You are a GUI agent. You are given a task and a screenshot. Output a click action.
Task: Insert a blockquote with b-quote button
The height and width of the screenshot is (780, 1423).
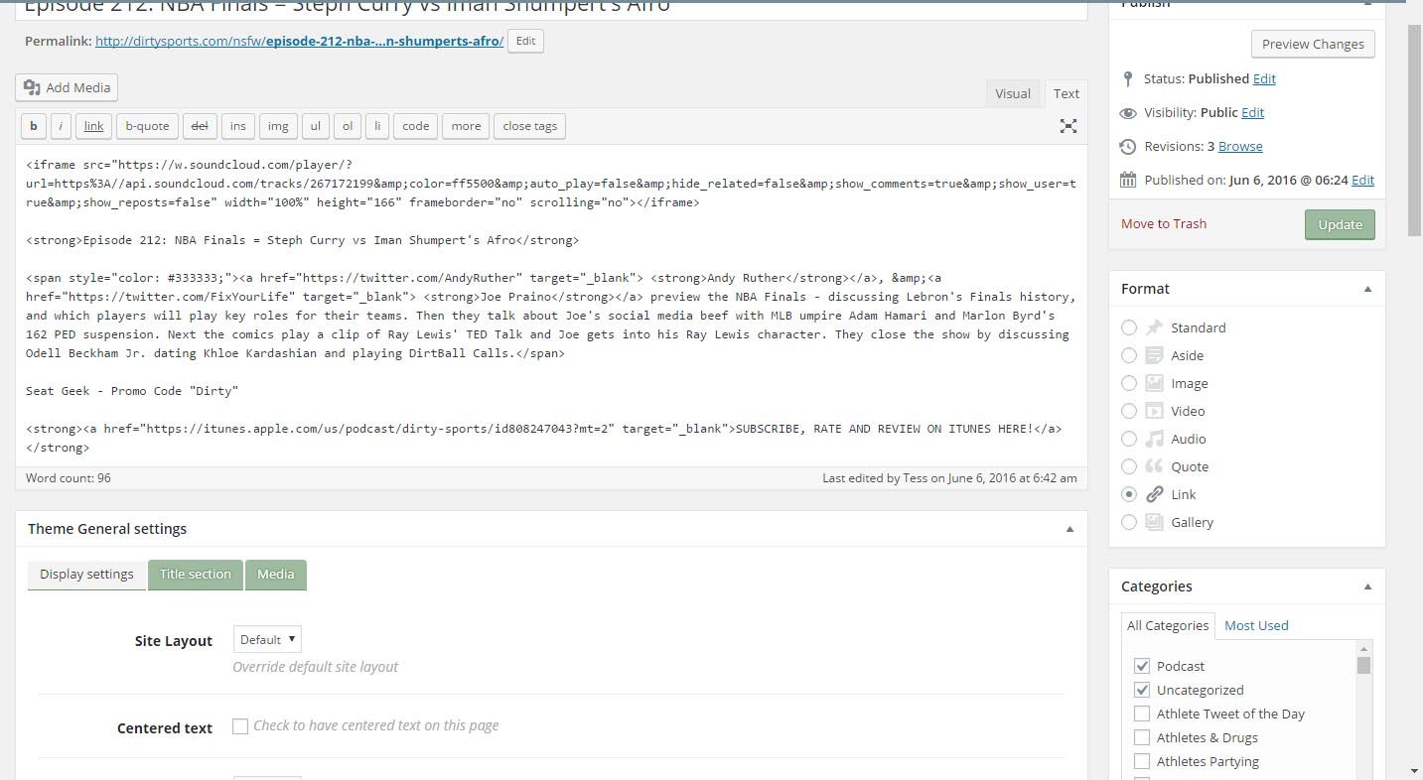(148, 126)
